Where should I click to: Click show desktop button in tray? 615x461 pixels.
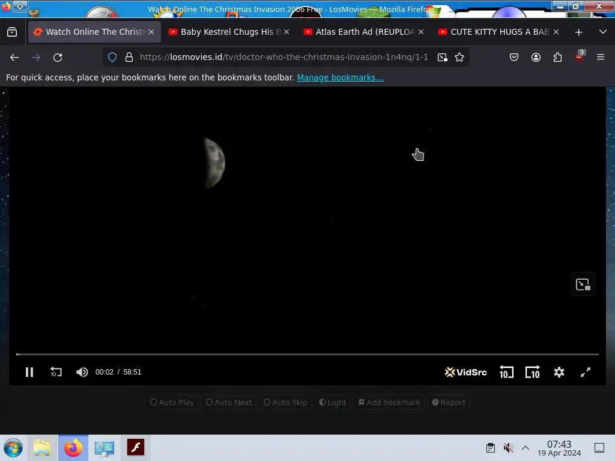599,448
